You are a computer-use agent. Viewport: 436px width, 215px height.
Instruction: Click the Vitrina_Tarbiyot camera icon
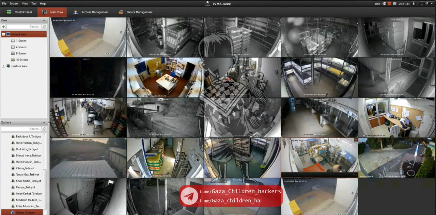pos(13,168)
